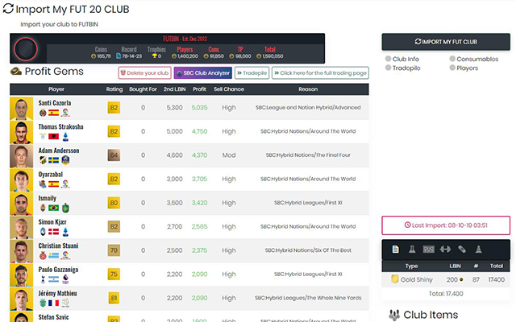Click Christian Stuani's Uruguay flag icon
This screenshot has height=322, width=516.
pos(53,255)
